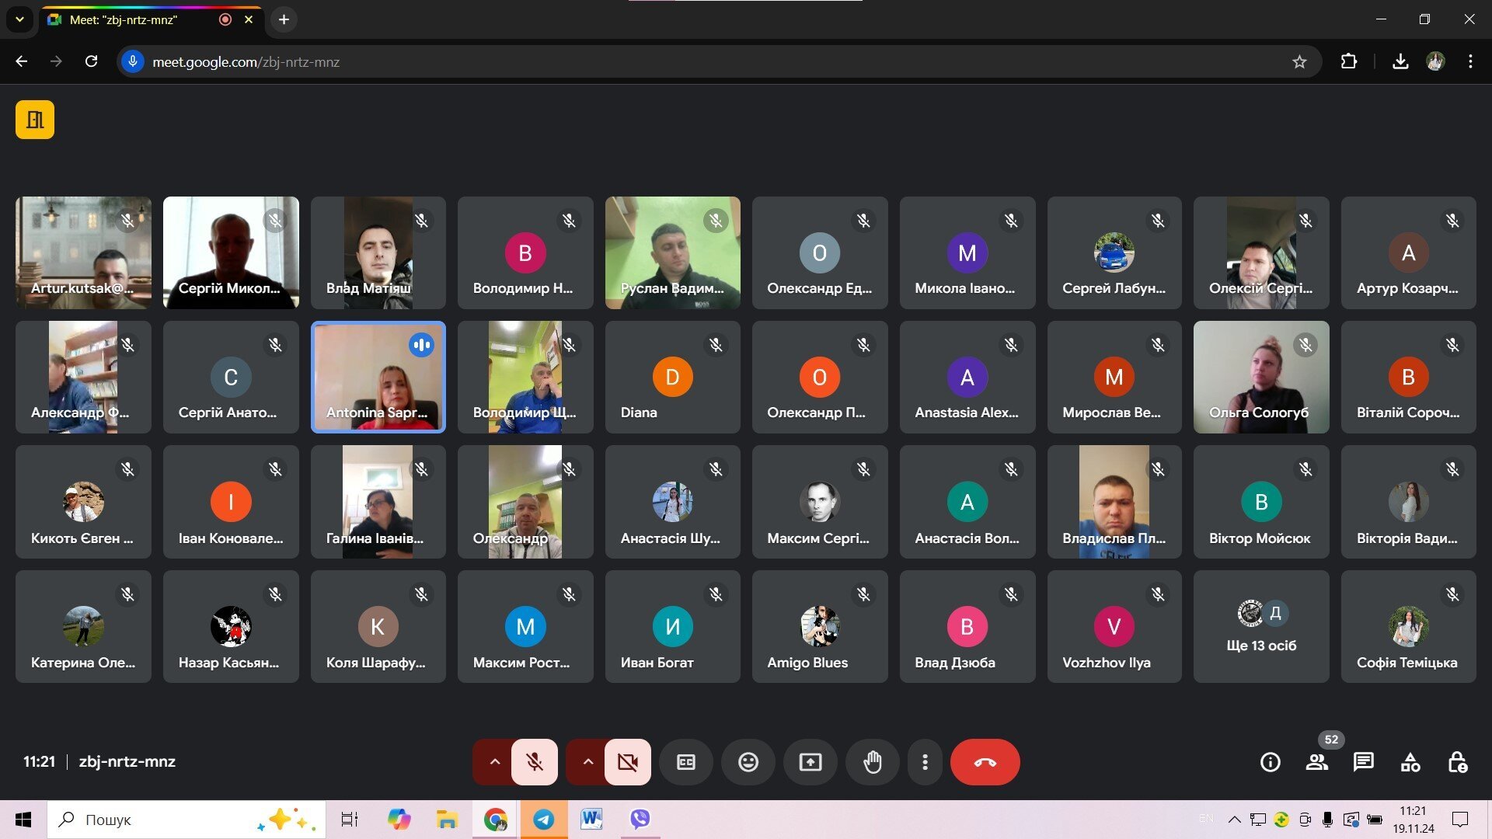Close the Meet browser tab

click(249, 19)
